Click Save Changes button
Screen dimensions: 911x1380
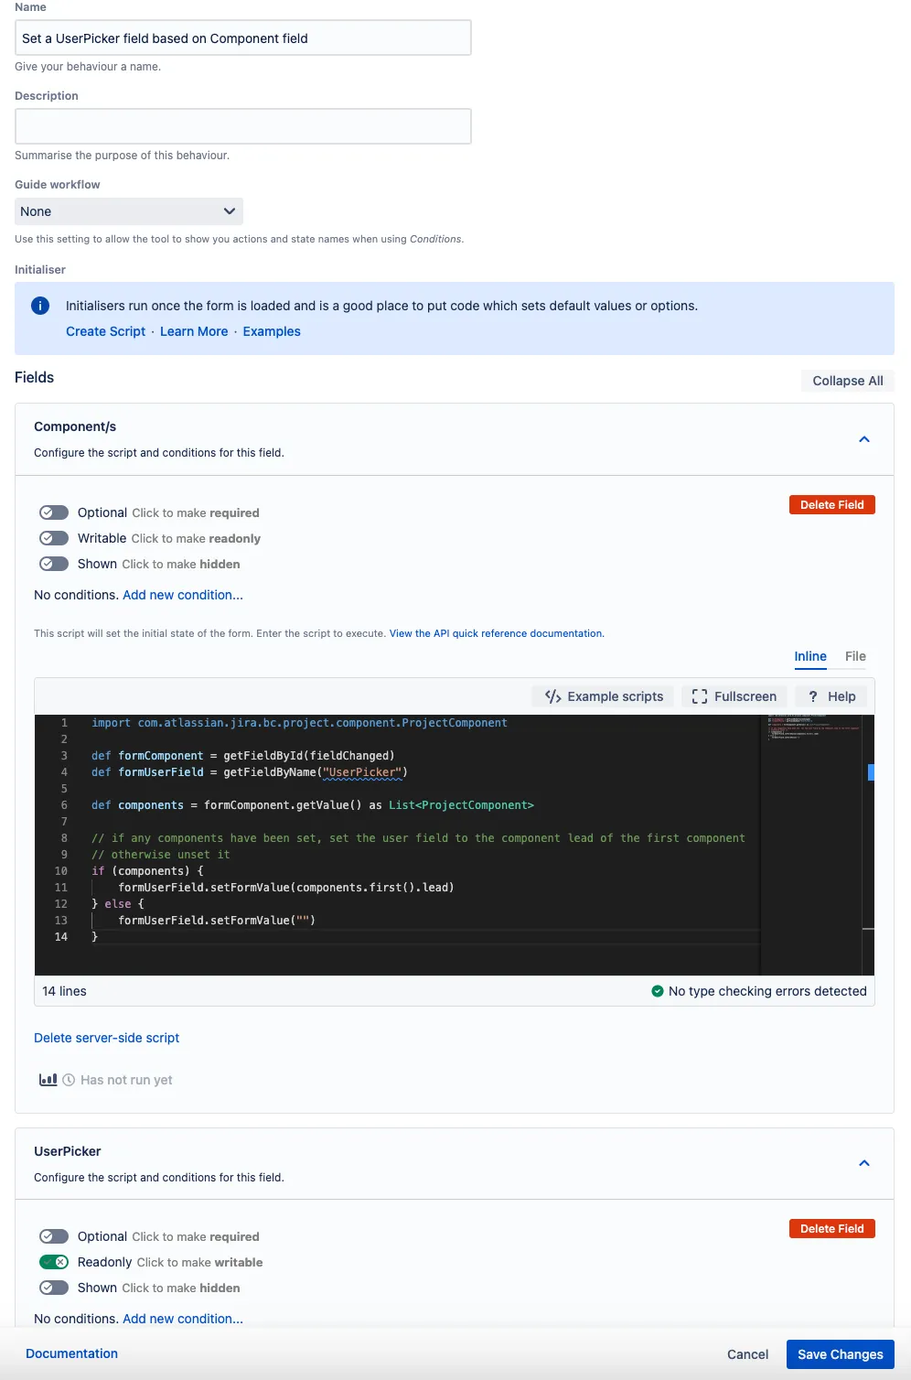click(841, 1354)
